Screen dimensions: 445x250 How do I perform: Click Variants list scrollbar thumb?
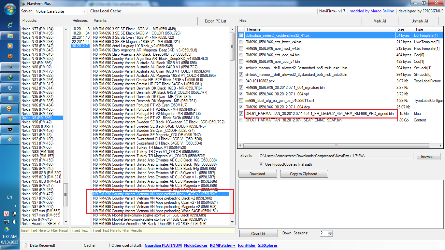[232, 46]
